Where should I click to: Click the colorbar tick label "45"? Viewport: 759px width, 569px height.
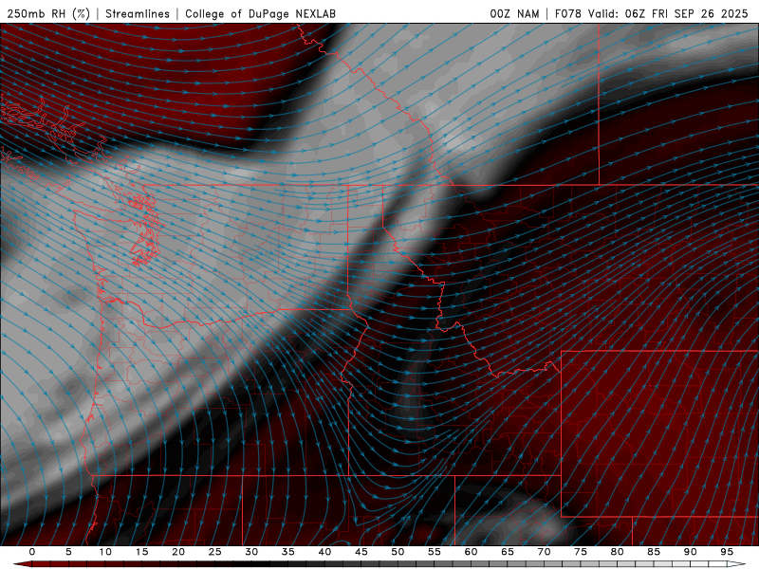(361, 552)
